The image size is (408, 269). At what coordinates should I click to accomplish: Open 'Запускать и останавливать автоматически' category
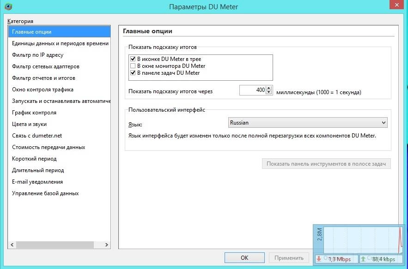[59, 101]
